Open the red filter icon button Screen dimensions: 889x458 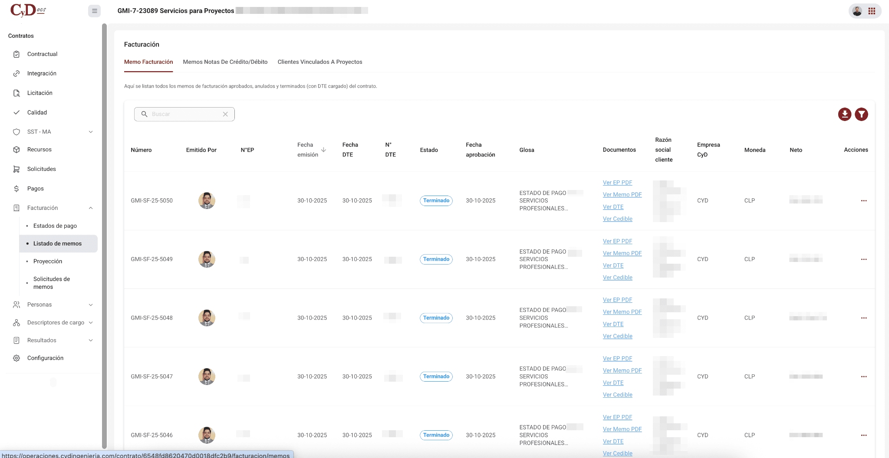pos(861,114)
